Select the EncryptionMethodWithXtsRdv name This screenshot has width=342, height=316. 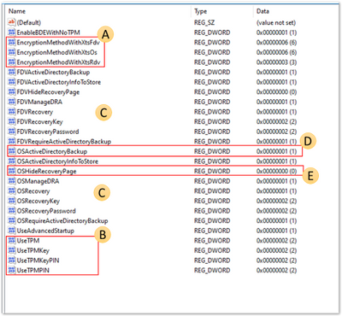pos(58,62)
